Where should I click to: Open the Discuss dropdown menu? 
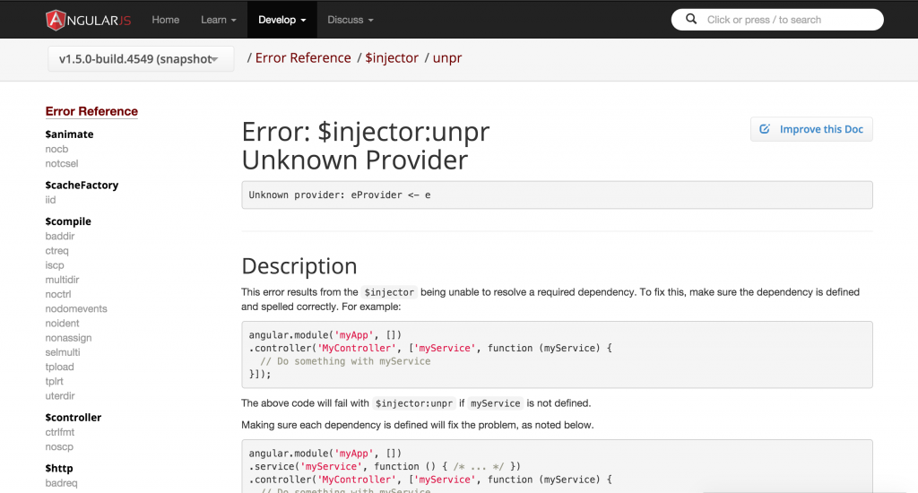point(351,20)
